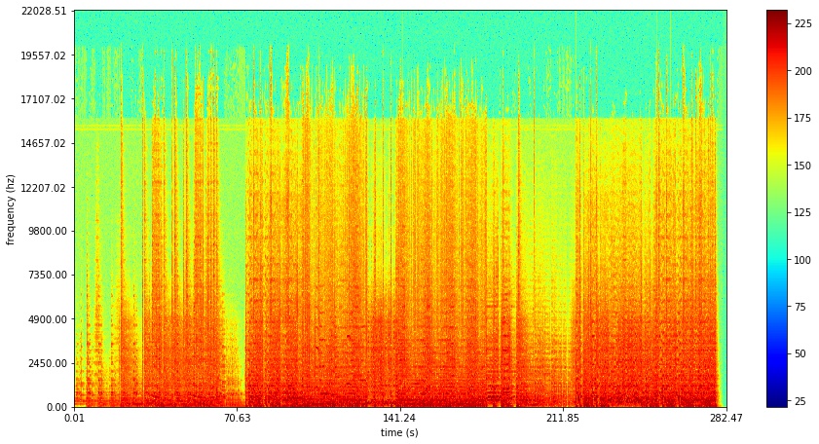819x444 pixels.
Task: Click the 0.01 time tick label
Action: pos(74,419)
